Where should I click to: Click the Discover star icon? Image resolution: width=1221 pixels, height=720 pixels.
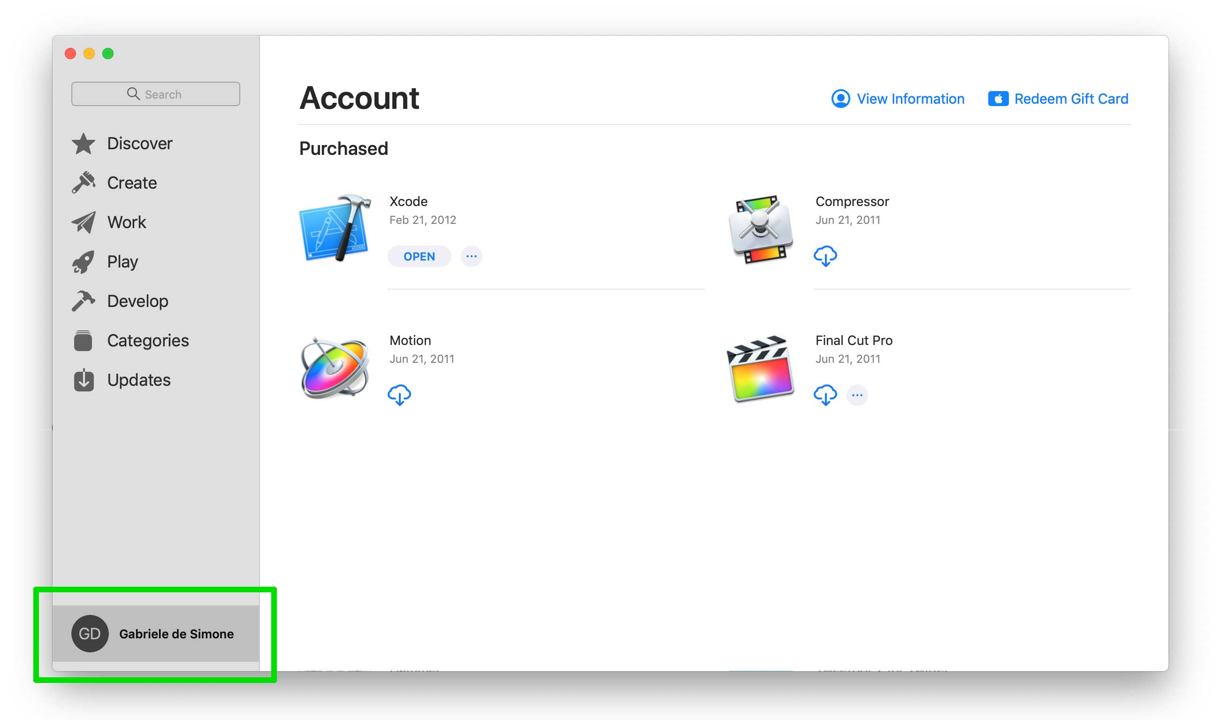pyautogui.click(x=84, y=144)
